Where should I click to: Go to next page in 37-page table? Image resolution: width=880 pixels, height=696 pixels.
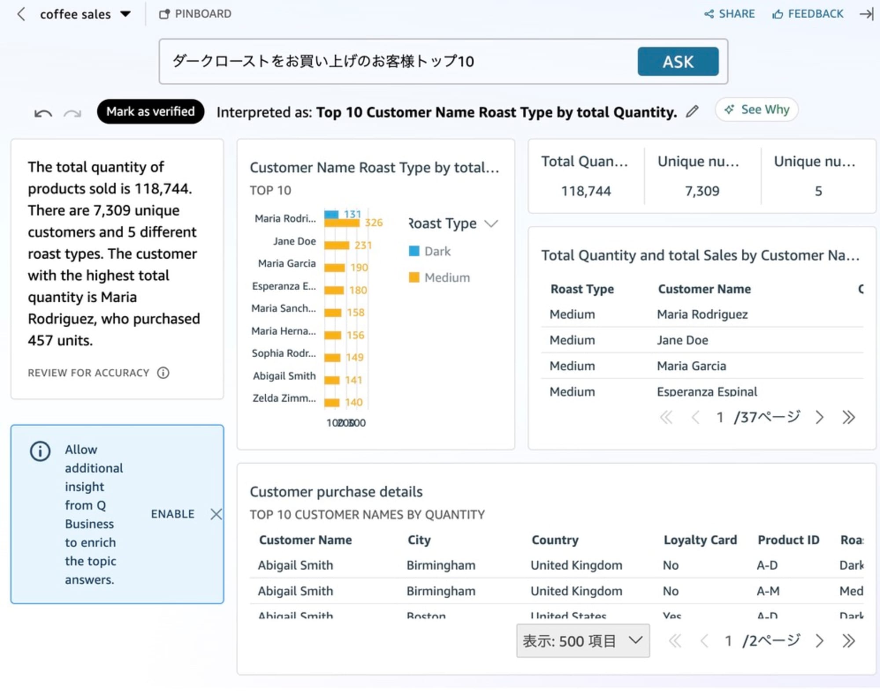pyautogui.click(x=819, y=417)
